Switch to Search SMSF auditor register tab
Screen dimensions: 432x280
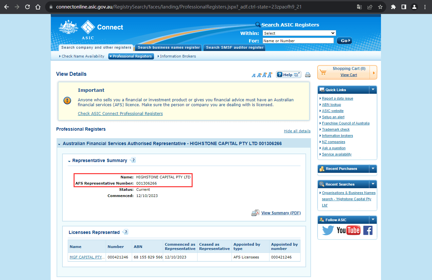click(x=234, y=48)
